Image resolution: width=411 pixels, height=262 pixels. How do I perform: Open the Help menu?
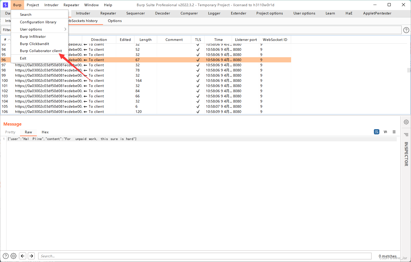[x=108, y=5]
